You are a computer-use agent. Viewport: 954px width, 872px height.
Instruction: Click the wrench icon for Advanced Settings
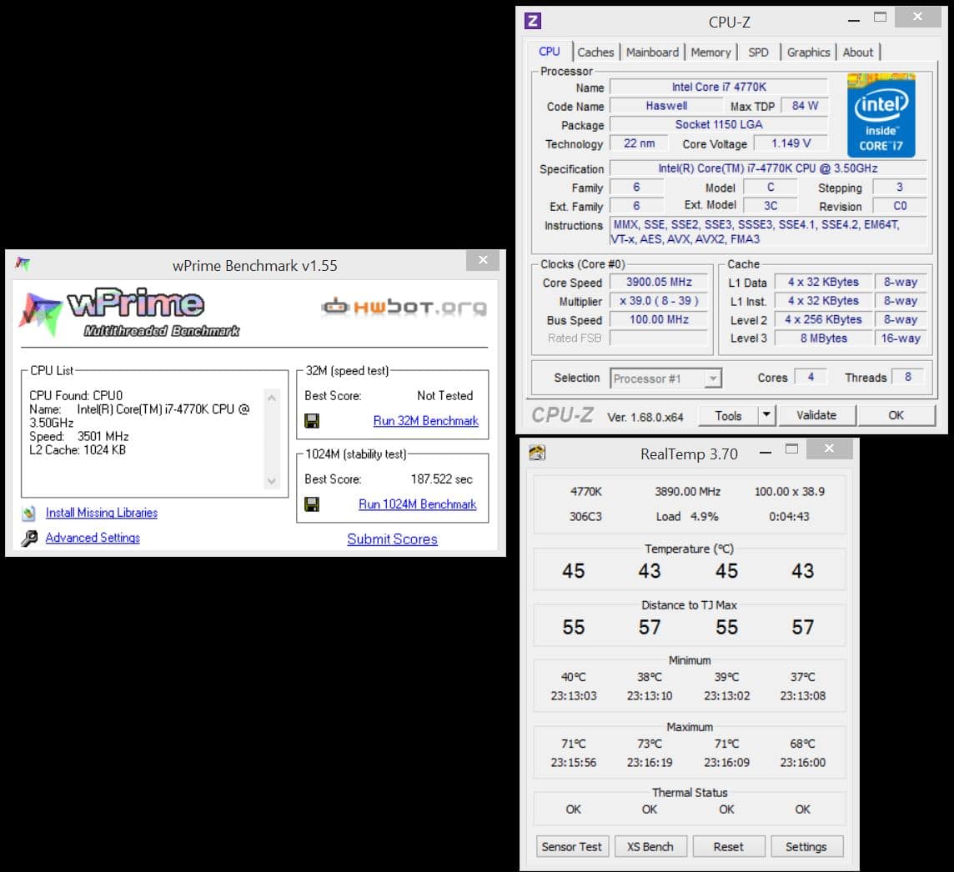pos(29,538)
